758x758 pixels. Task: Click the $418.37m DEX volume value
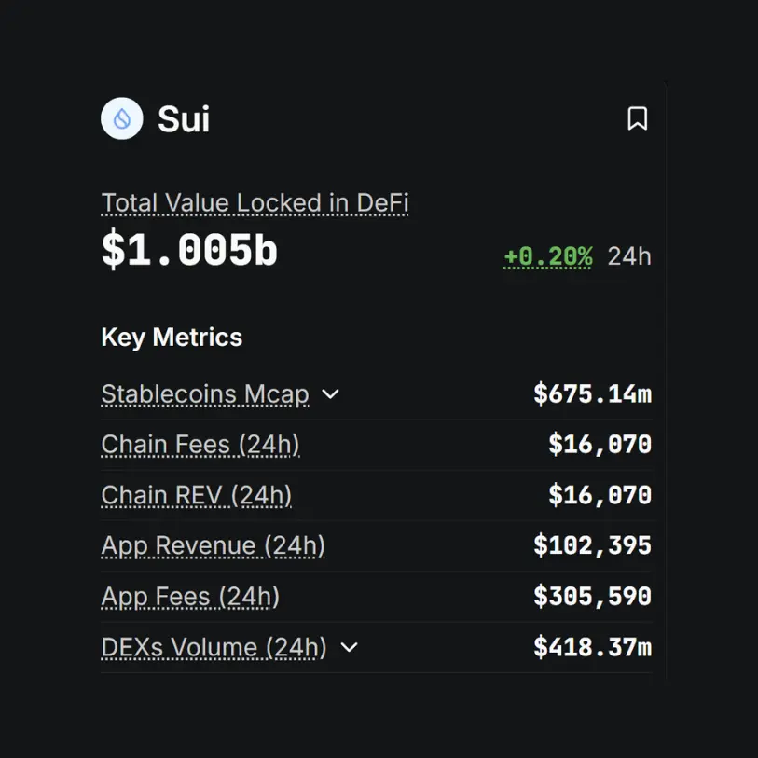[x=592, y=647]
